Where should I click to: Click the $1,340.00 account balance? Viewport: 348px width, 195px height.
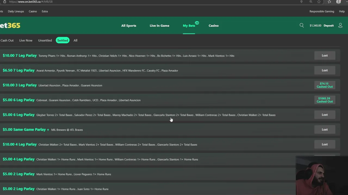(315, 25)
